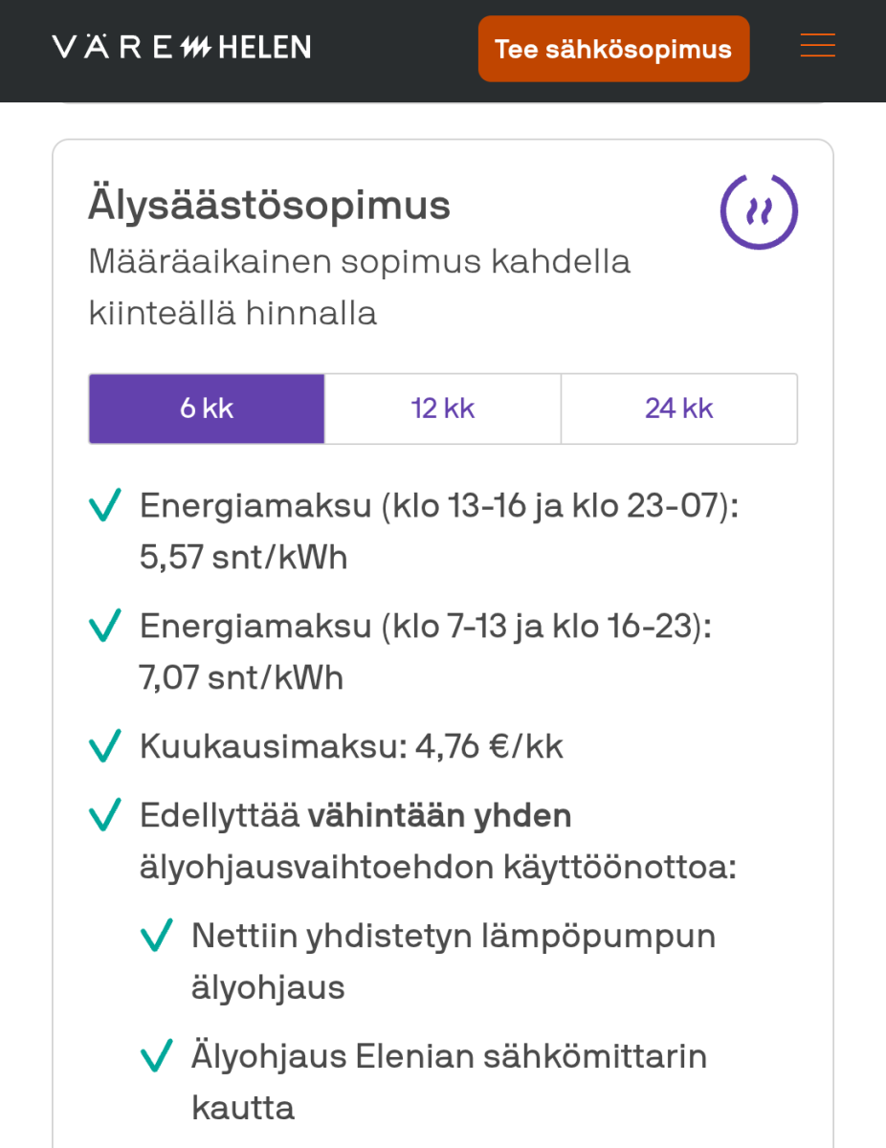
Task: Click Nettiin yhdistetyn lämpöpumpun älyohjaus text
Action: [x=454, y=960]
